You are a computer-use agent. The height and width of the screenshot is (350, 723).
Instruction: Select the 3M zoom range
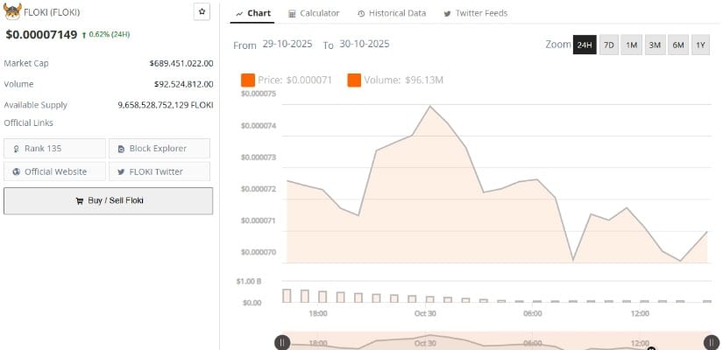point(655,45)
